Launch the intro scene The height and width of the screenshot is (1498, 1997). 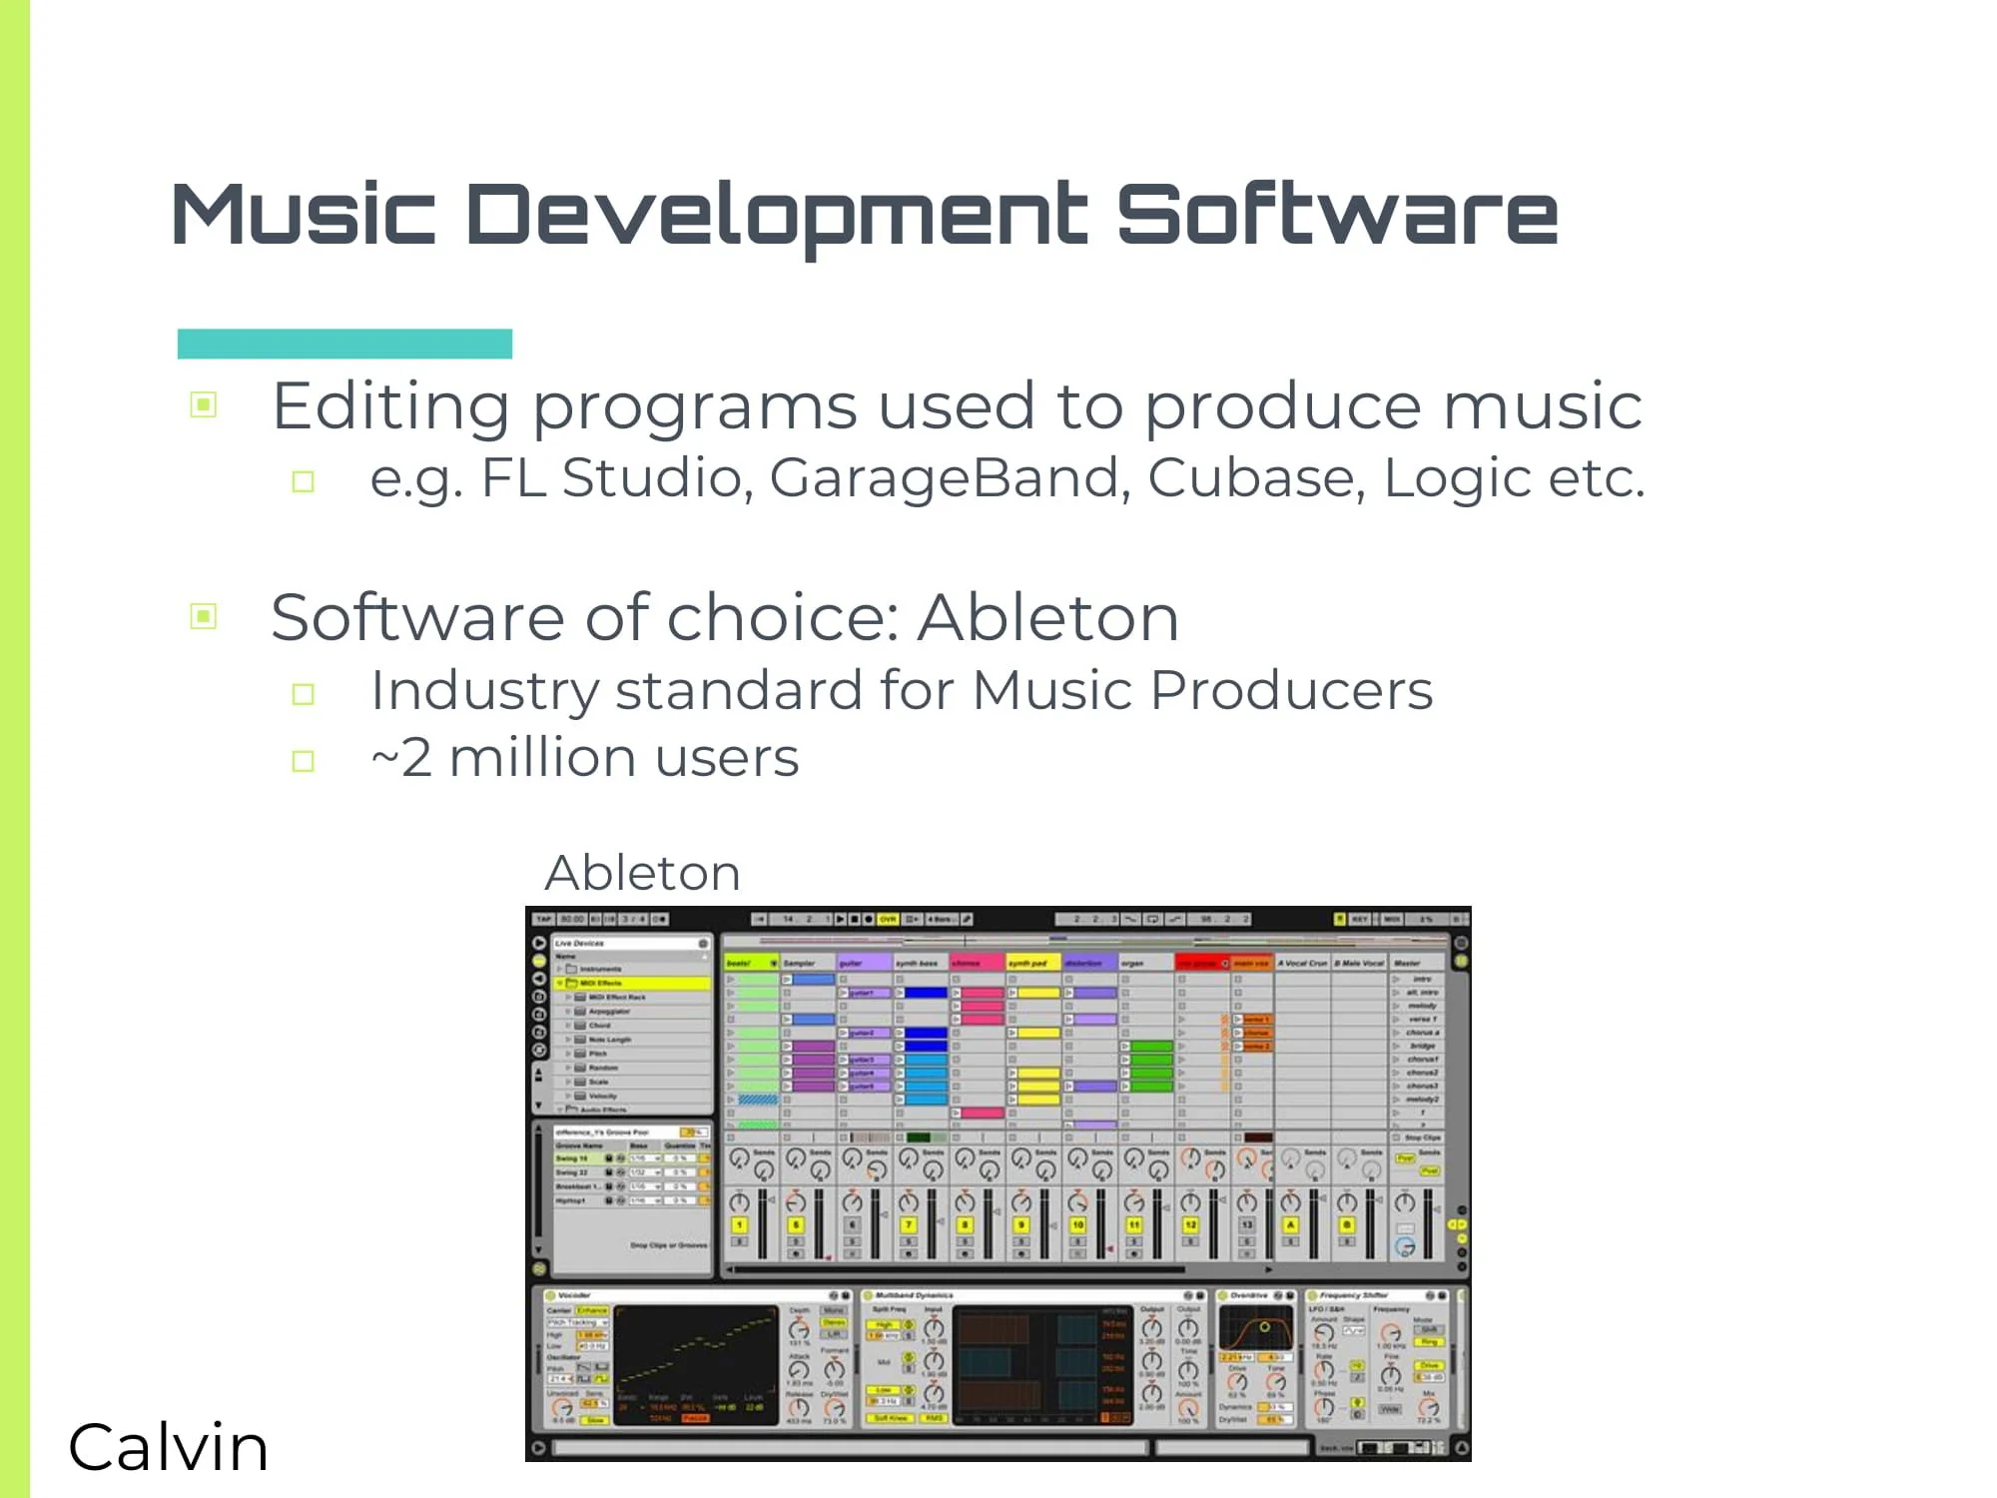click(x=1397, y=979)
